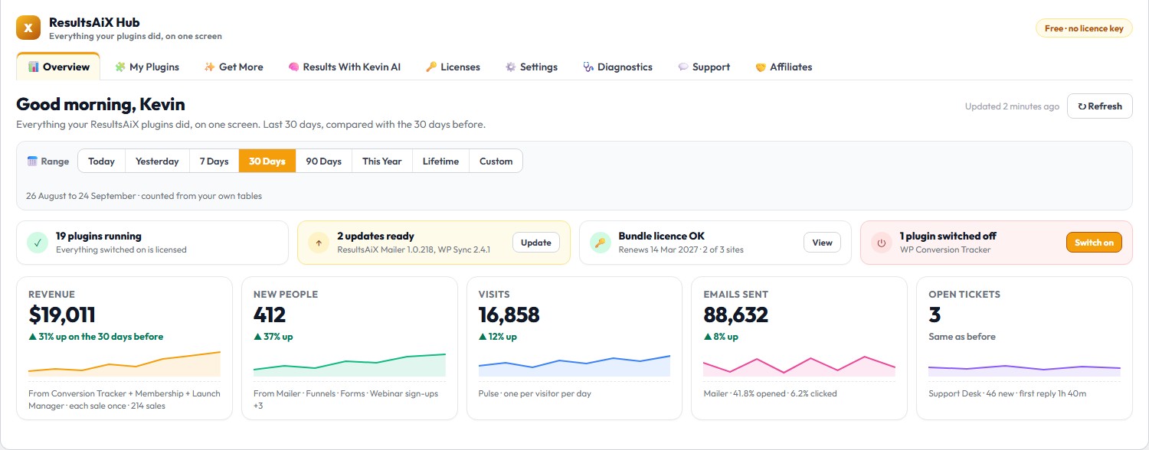Image resolution: width=1149 pixels, height=450 pixels.
Task: Select the Lifetime range
Action: pyautogui.click(x=441, y=161)
